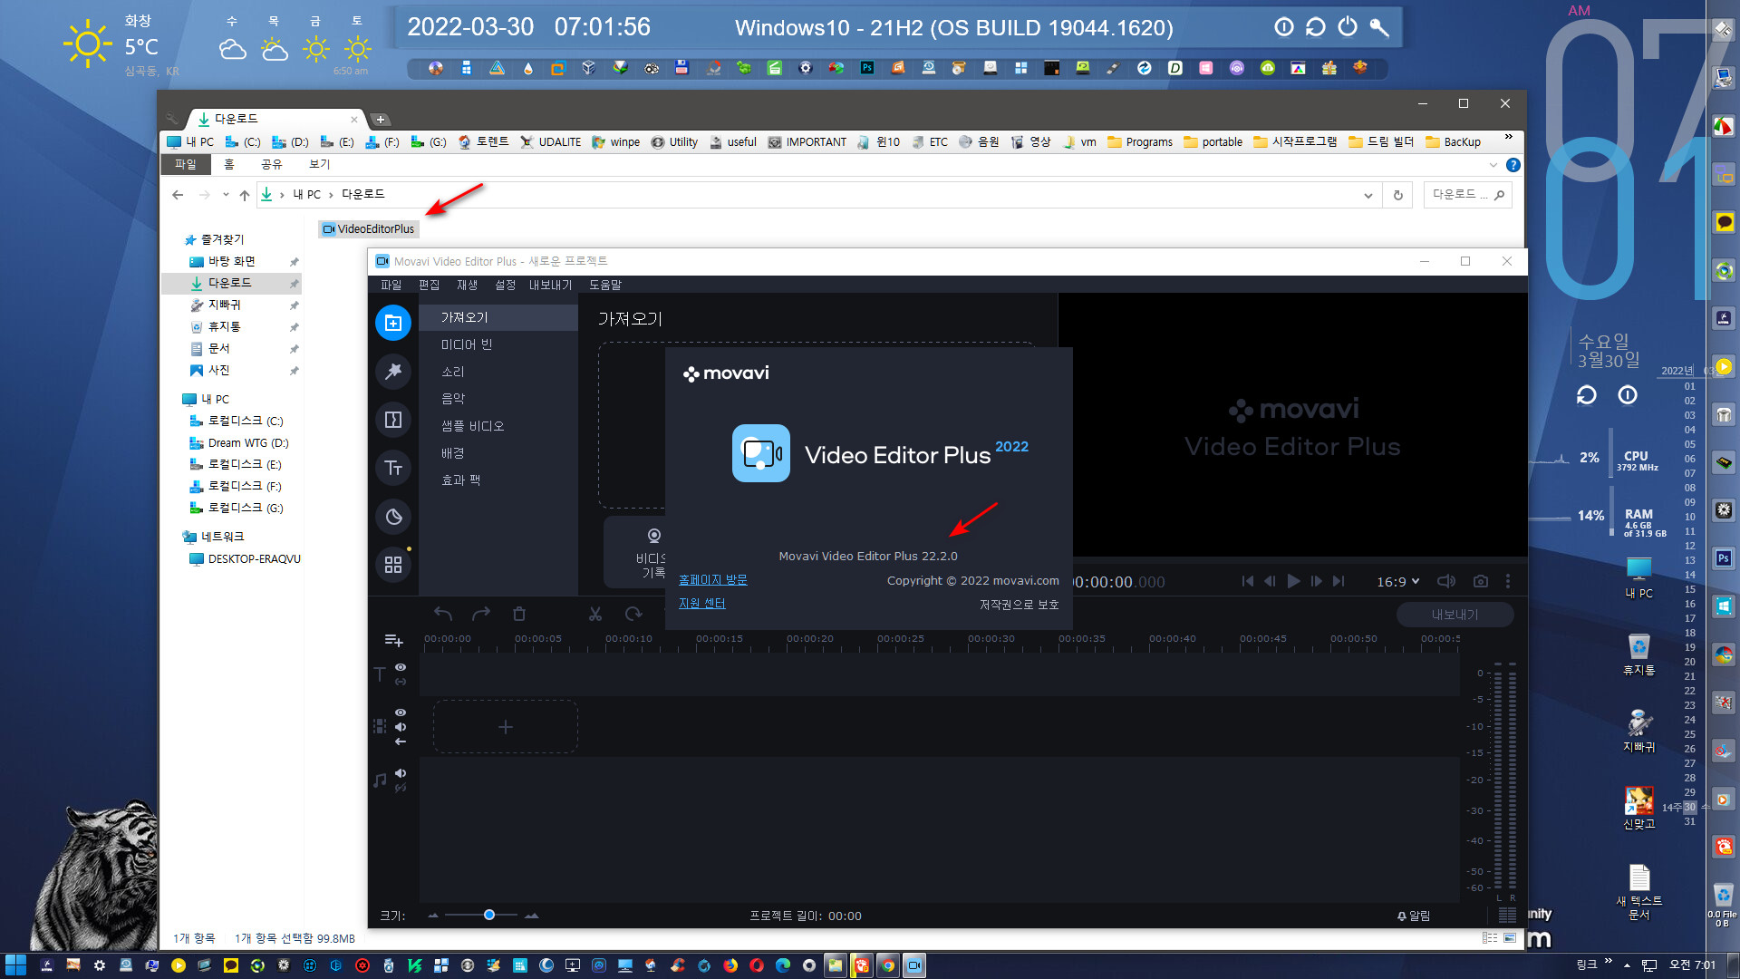
Task: Open the recent locations dropdown arrow
Action: (x=225, y=194)
